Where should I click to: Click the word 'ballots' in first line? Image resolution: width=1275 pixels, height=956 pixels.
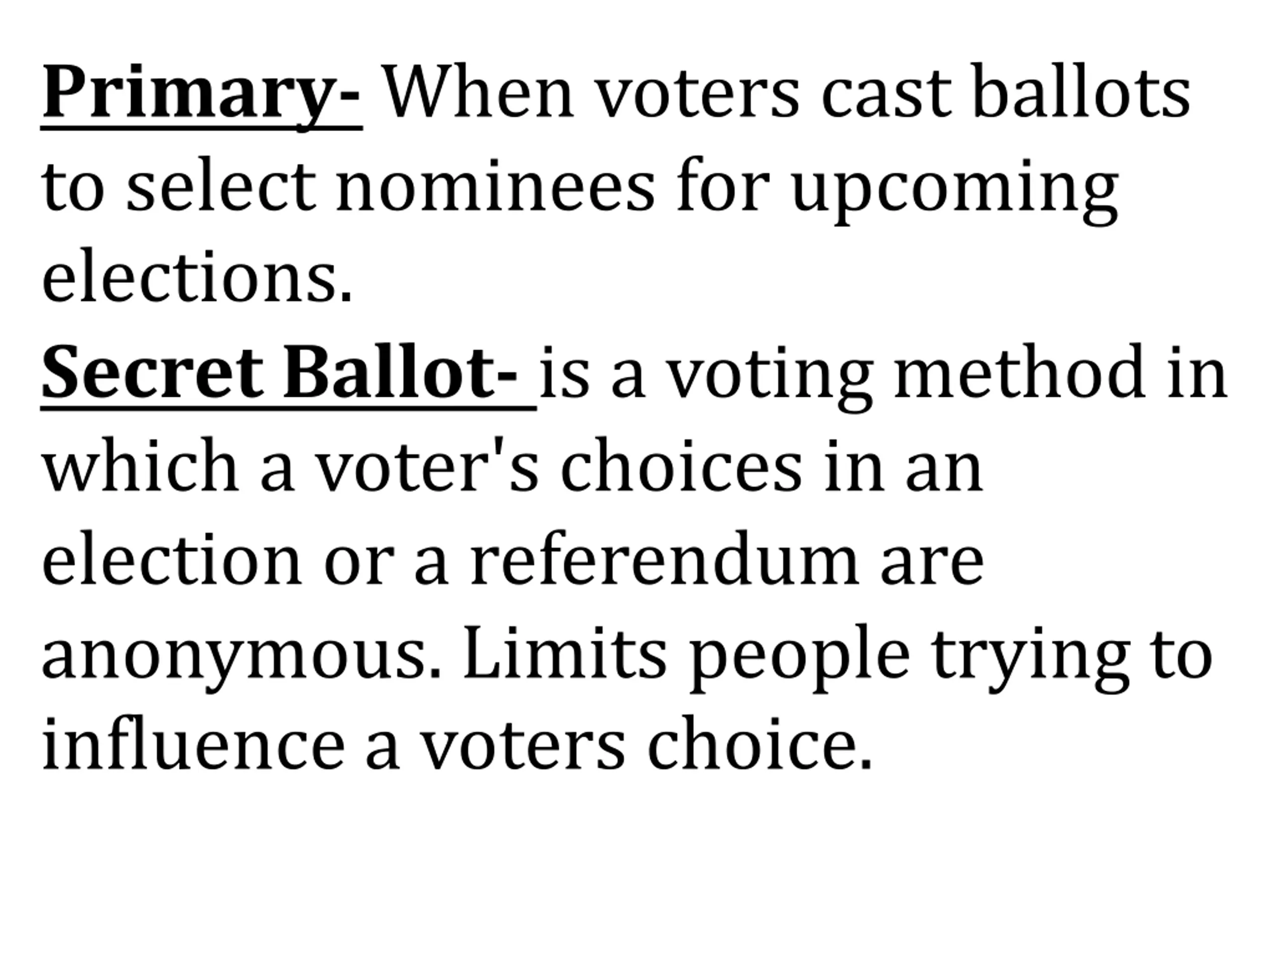tap(1081, 92)
